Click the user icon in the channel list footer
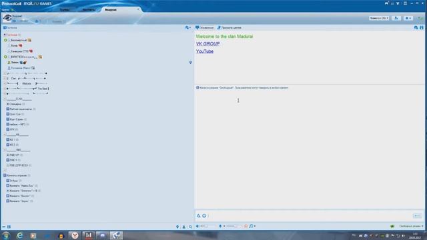 click(x=184, y=227)
